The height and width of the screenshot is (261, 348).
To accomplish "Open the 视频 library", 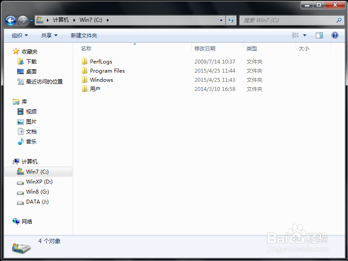I will (31, 111).
